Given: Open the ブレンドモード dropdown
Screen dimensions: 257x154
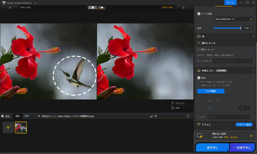Looking at the screenshot, I should coord(233,61).
